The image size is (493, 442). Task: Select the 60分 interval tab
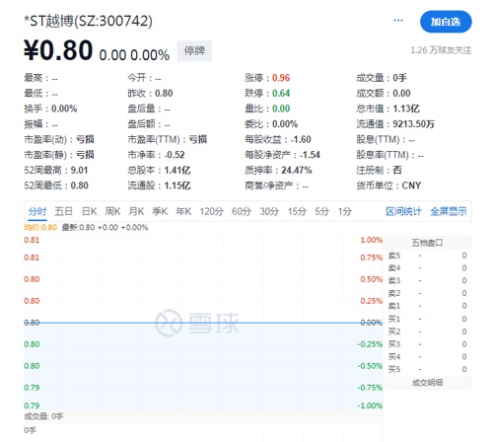(242, 211)
